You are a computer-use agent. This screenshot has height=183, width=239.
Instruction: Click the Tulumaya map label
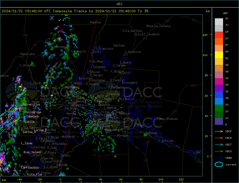pyautogui.click(x=99, y=67)
